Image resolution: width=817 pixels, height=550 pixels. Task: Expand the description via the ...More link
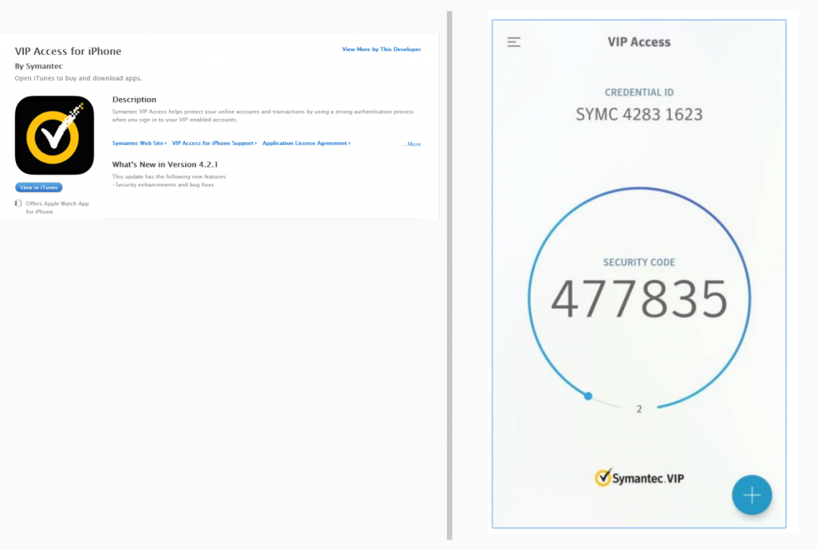click(412, 144)
